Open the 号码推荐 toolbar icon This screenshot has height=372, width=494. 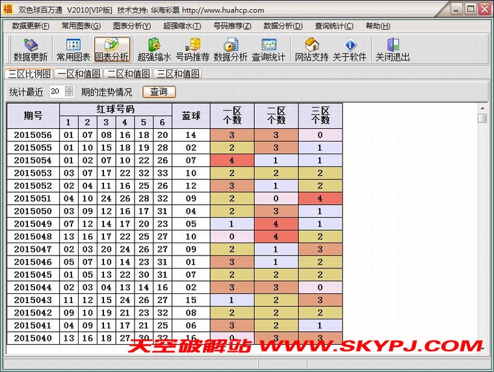pyautogui.click(x=192, y=50)
